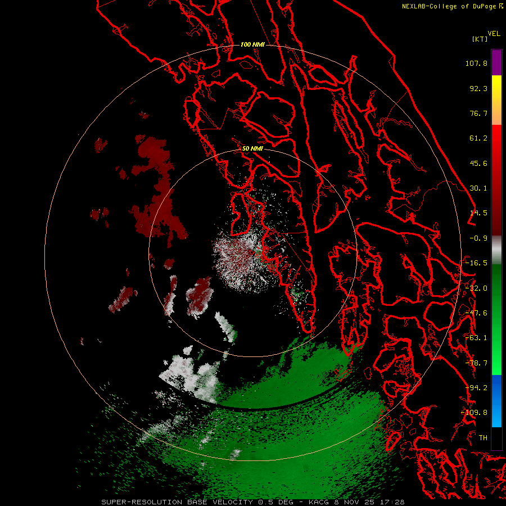Screen dimensions: 506x506
Task: Click the -47.6 velocity scale value
Action: (476, 313)
